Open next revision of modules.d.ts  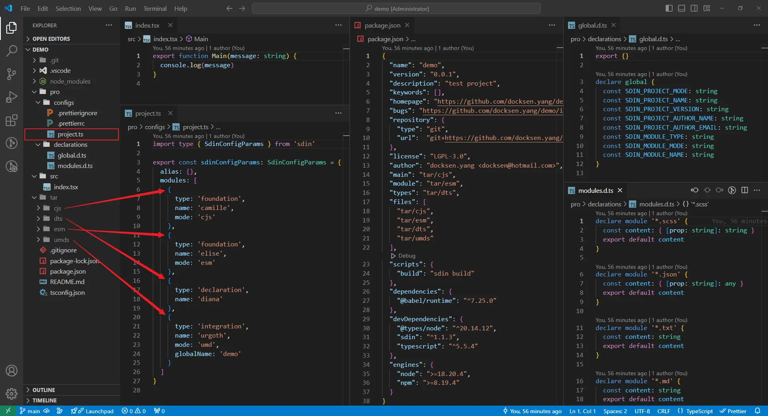(x=720, y=190)
